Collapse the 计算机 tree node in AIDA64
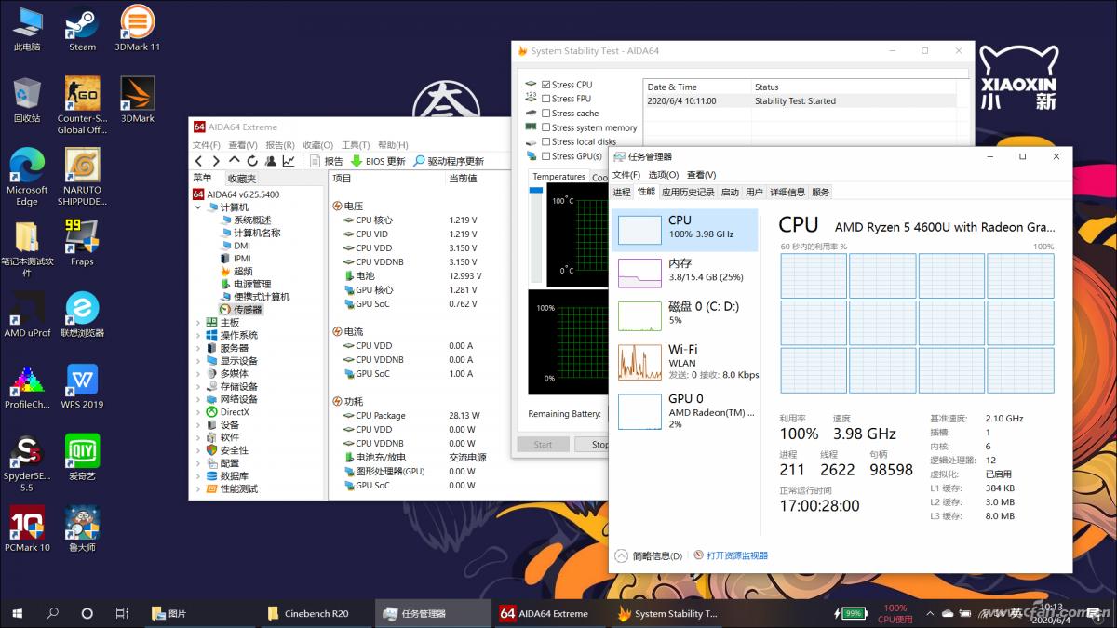The width and height of the screenshot is (1117, 628). coord(198,207)
